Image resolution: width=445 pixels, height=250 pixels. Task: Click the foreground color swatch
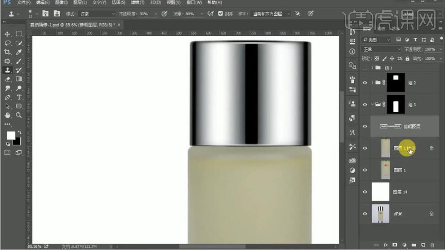[x=11, y=136]
